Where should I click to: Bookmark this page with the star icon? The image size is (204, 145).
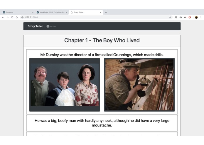[x=170, y=17]
